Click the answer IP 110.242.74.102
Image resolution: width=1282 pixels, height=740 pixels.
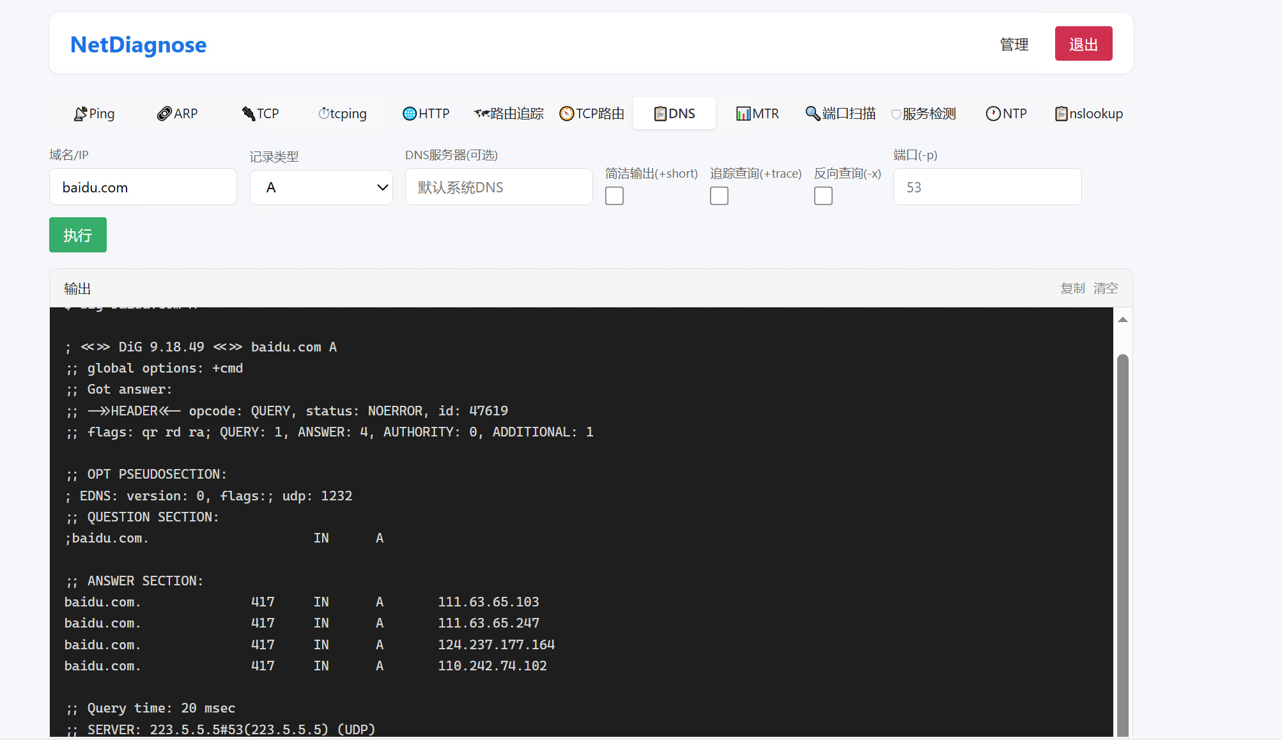click(492, 666)
